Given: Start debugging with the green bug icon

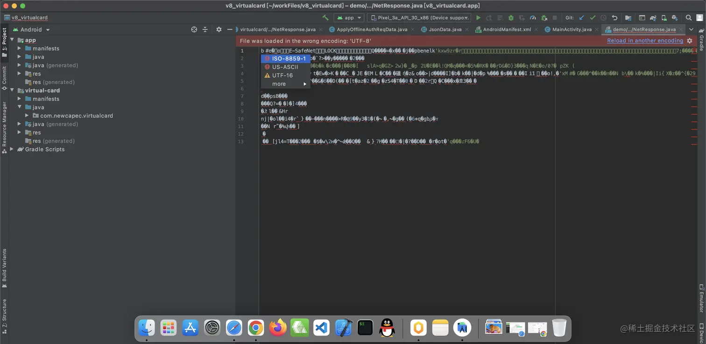Looking at the screenshot, I should 511,18.
